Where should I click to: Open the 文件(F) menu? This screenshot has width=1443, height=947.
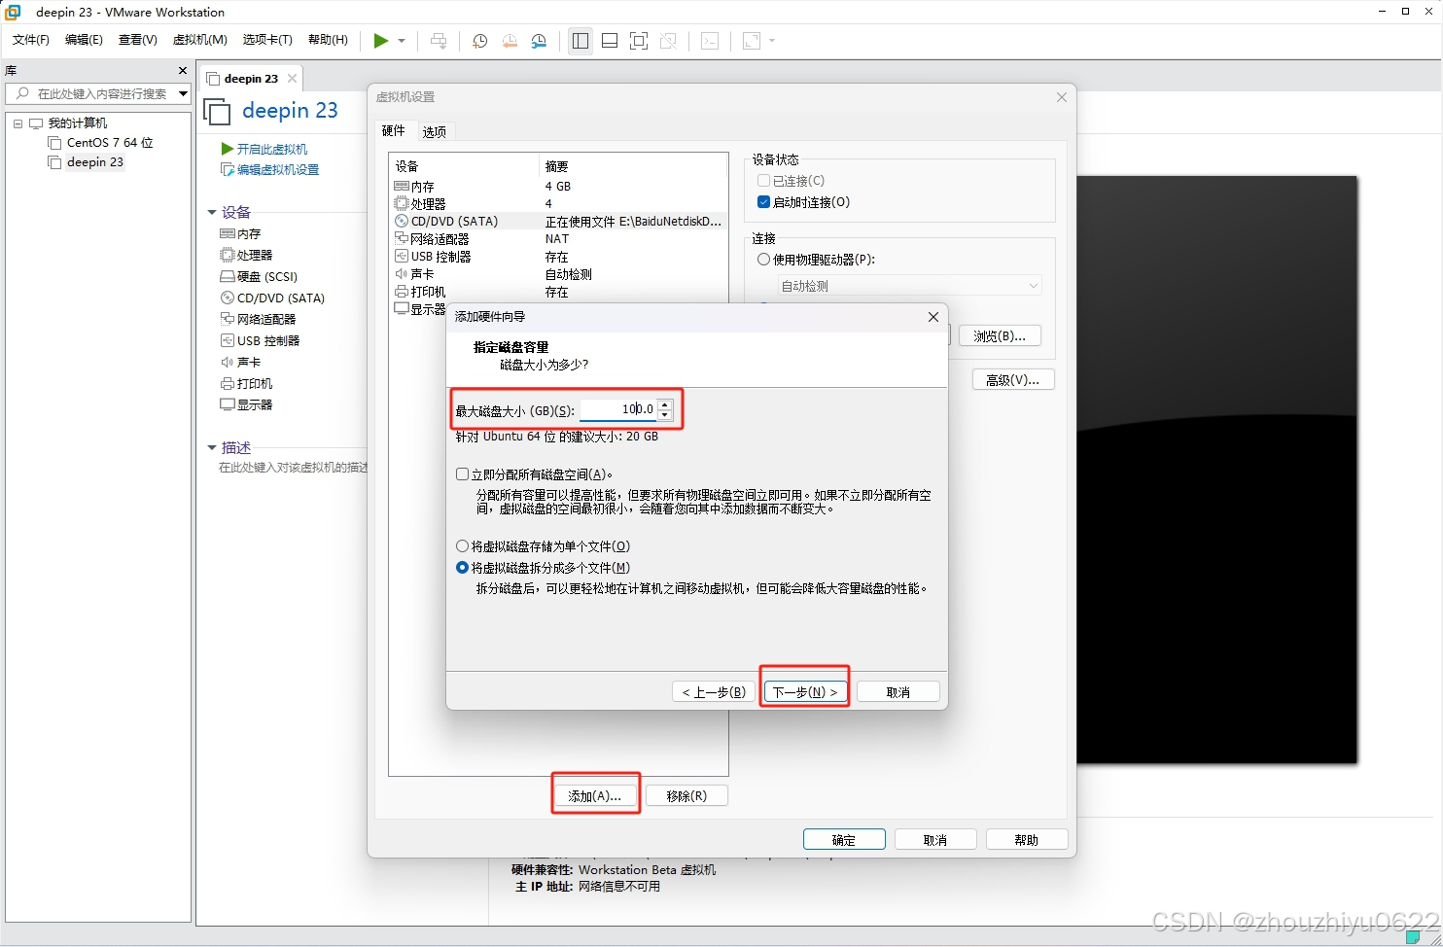(x=31, y=40)
